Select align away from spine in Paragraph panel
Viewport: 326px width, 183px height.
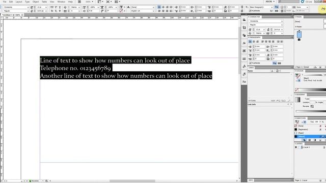tap(282, 42)
